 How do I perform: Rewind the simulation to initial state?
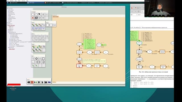pos(28,82)
